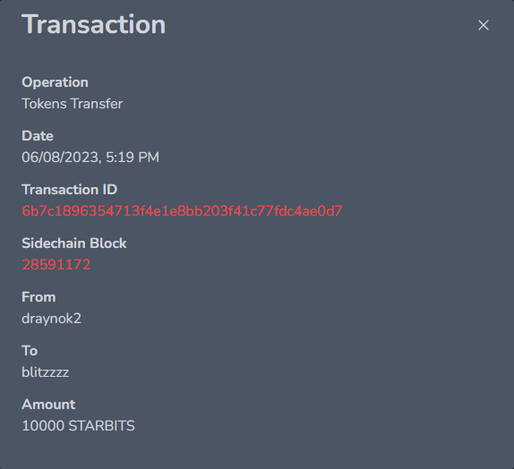Click the From field label

(39, 297)
